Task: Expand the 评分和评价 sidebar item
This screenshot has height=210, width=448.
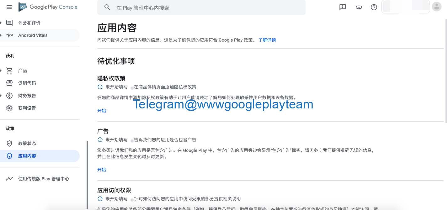Action: tap(1, 23)
